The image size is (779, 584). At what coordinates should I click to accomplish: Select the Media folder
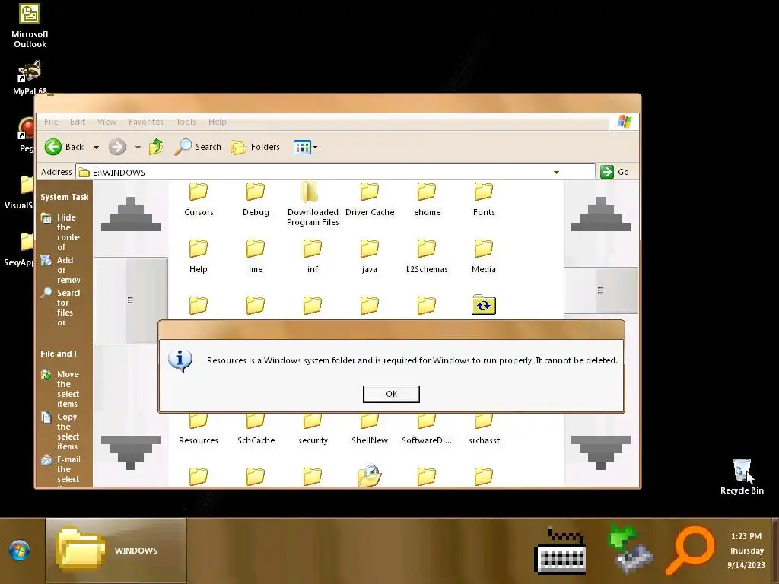[x=483, y=257]
